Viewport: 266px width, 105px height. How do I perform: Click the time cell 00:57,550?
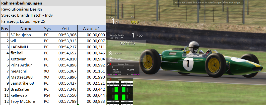pyautogui.click(x=65, y=95)
